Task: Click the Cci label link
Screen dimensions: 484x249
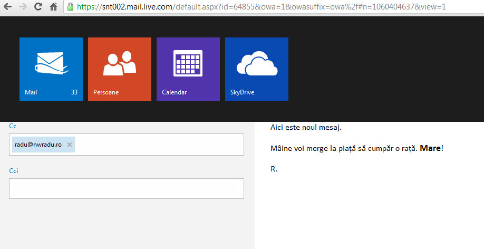Action: tap(14, 170)
